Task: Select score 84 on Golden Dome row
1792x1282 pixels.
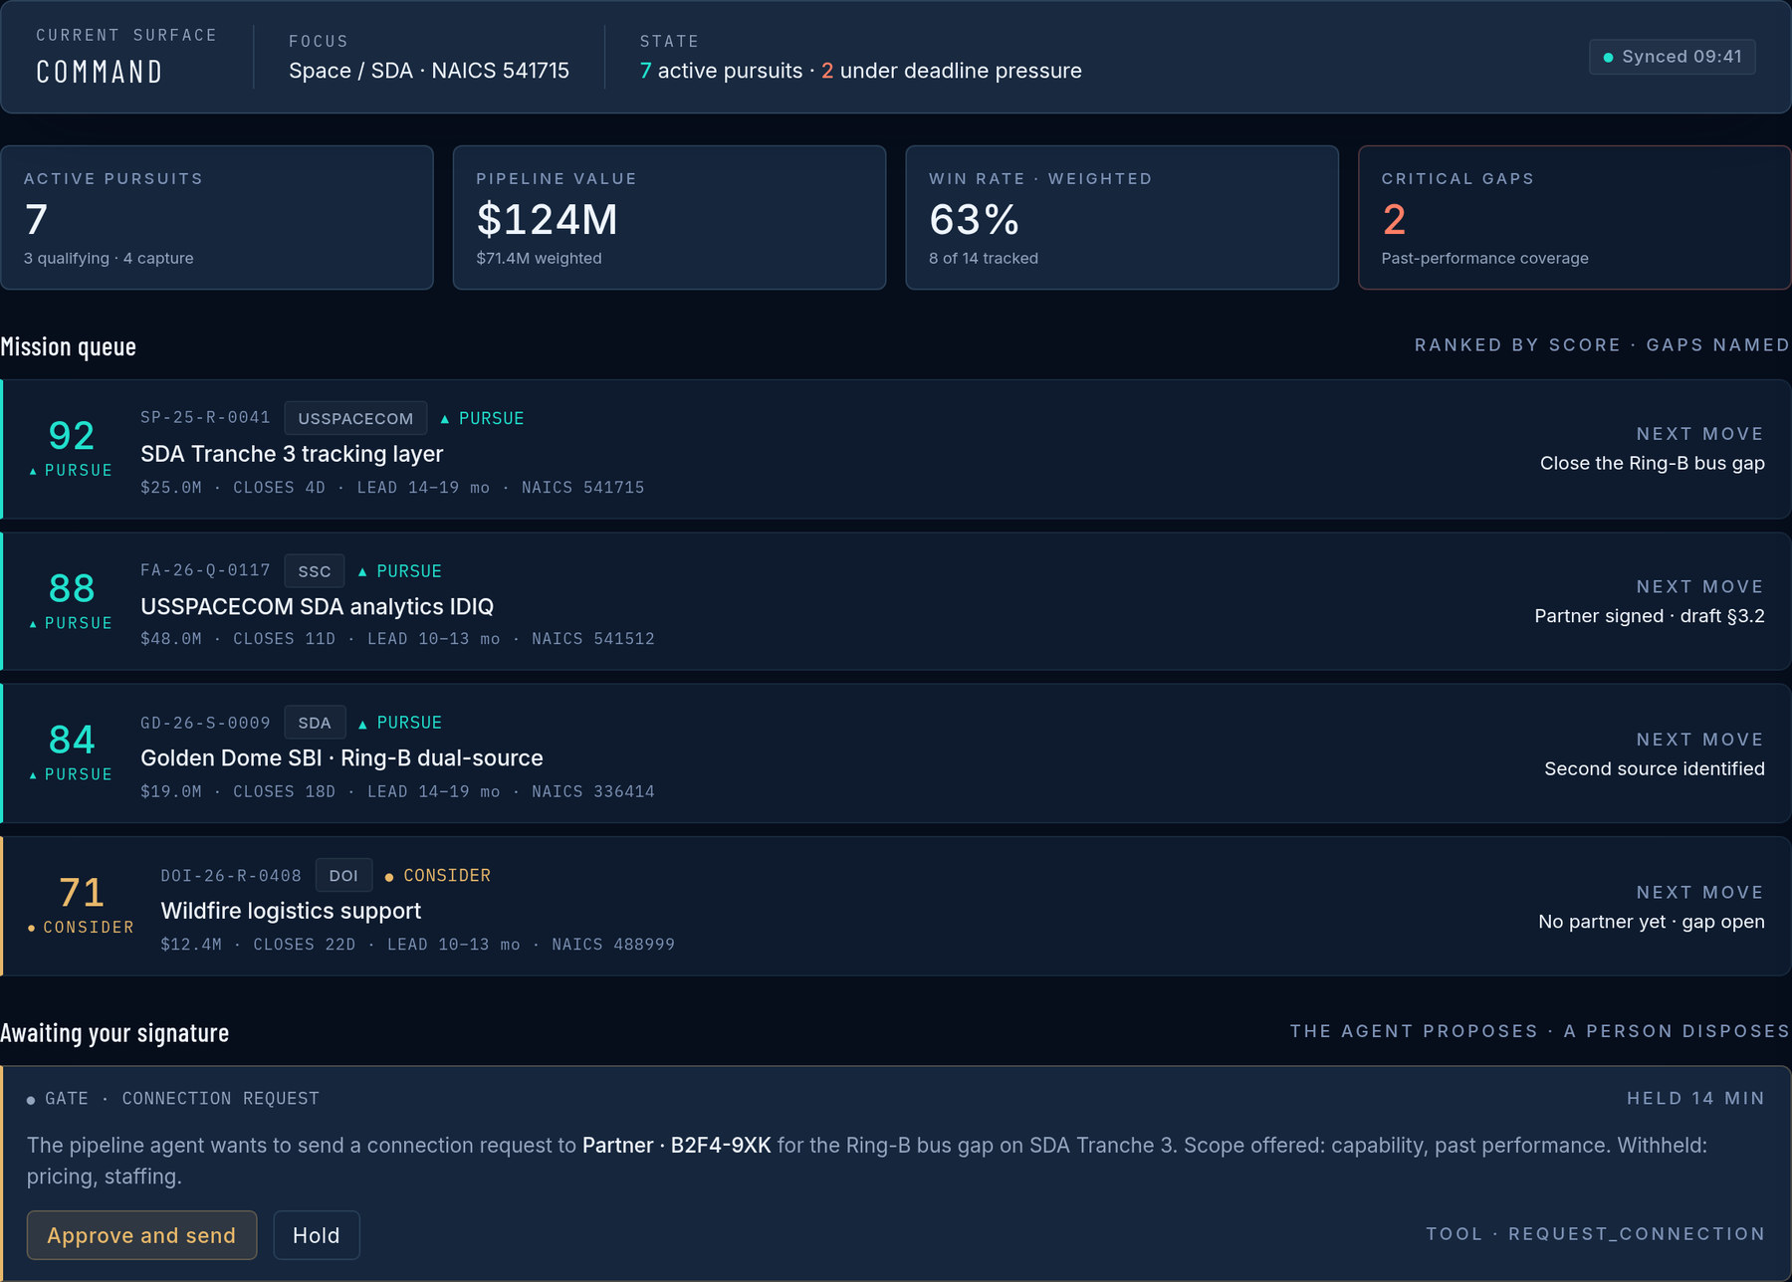Action: pyautogui.click(x=72, y=740)
